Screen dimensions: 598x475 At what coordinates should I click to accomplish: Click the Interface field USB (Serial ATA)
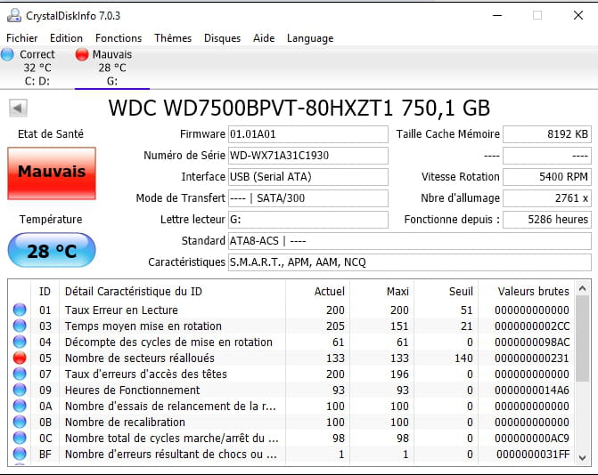click(308, 177)
